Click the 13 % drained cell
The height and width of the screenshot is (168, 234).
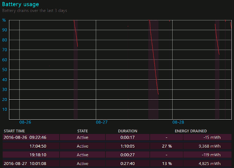click(167, 163)
